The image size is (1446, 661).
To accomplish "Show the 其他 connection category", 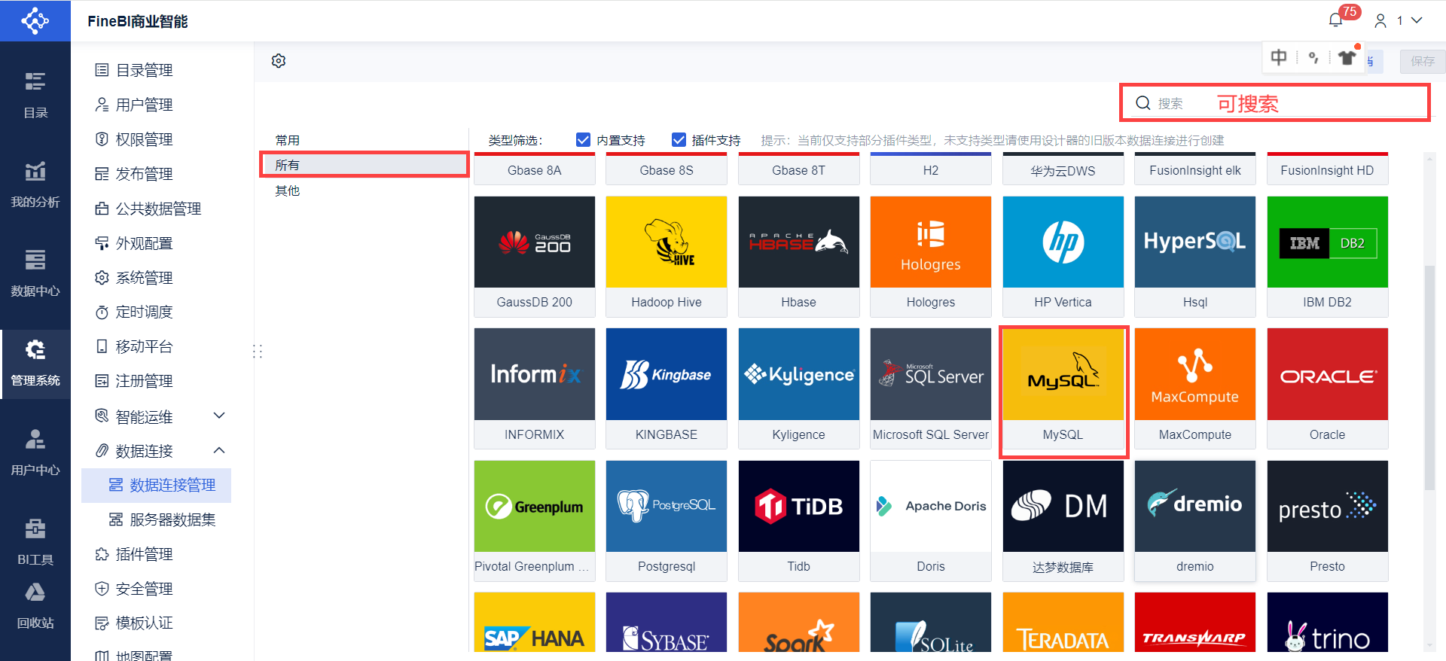I will click(x=365, y=190).
